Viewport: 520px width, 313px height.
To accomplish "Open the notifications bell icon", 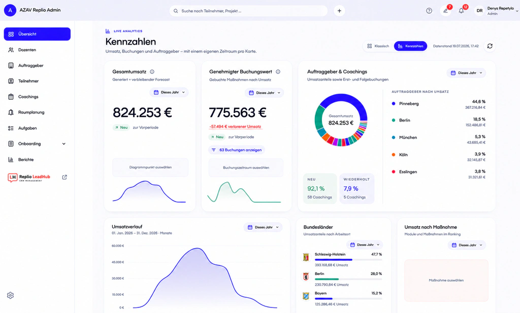I will (461, 11).
